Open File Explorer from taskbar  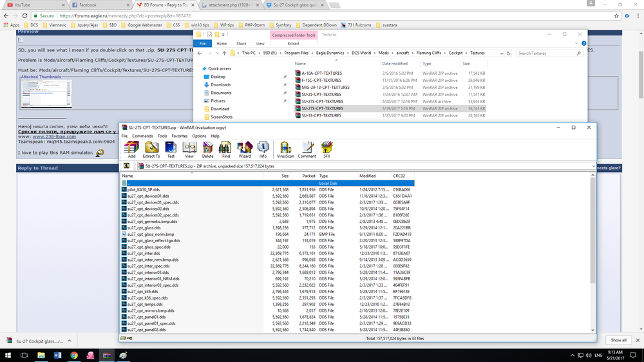(41, 356)
